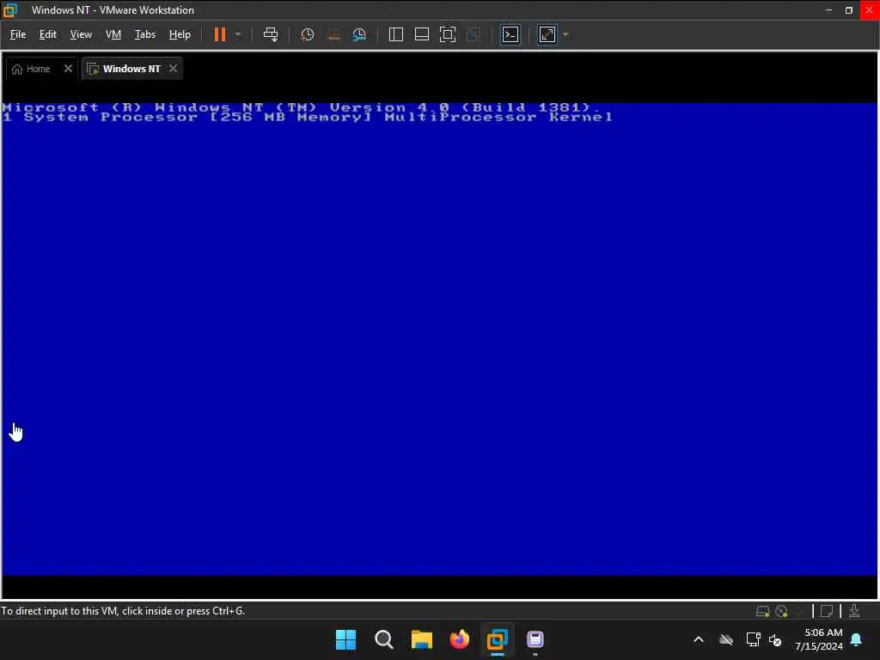
Task: Open the File menu
Action: (x=18, y=34)
